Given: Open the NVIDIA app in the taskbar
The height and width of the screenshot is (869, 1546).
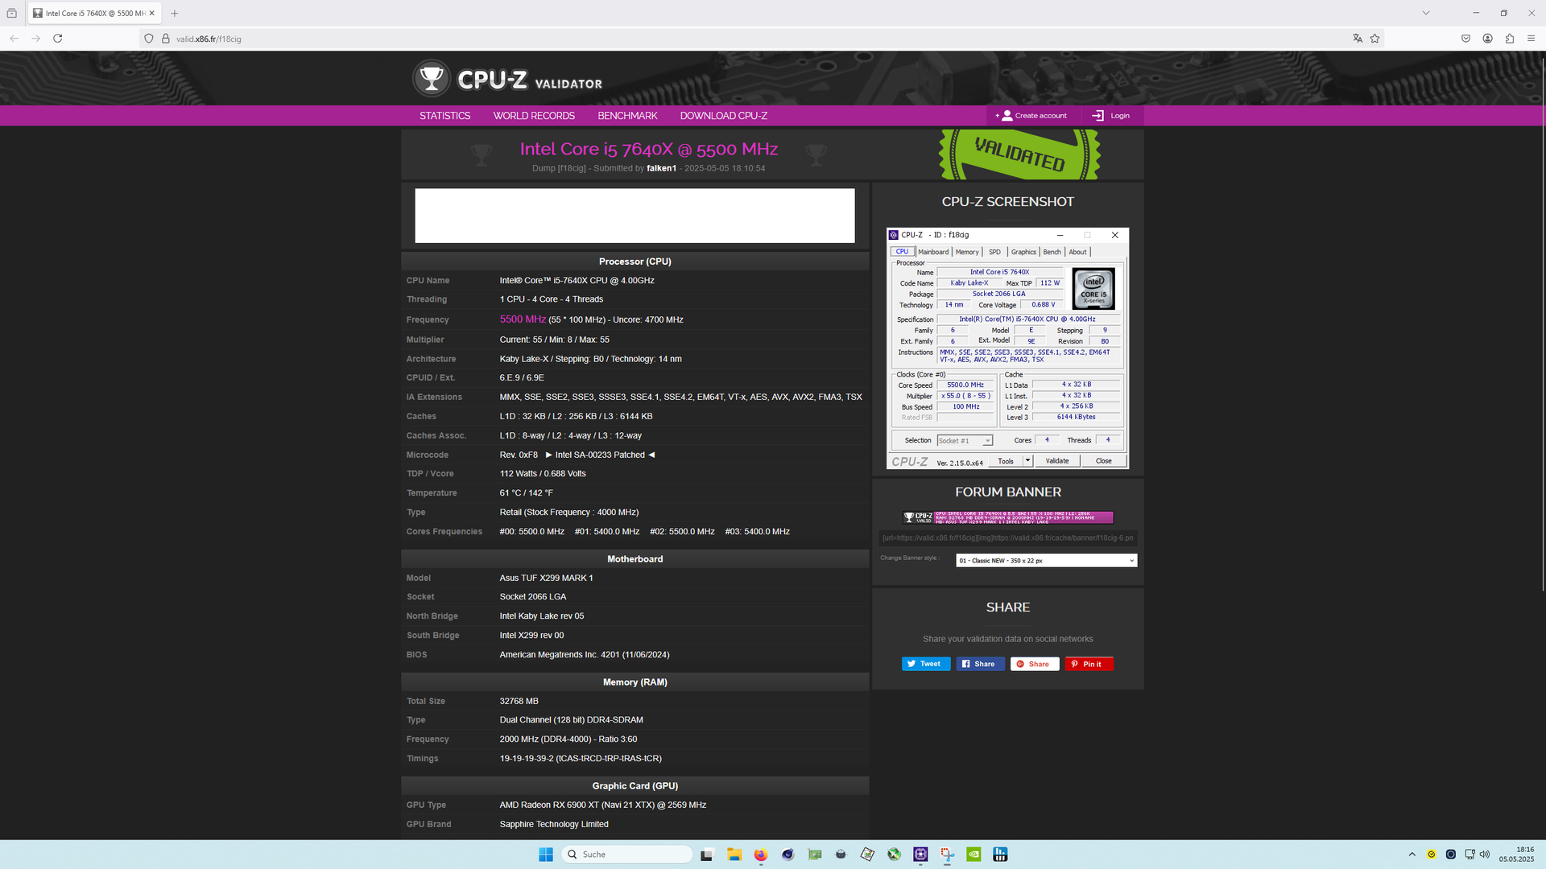Looking at the screenshot, I should tap(973, 855).
